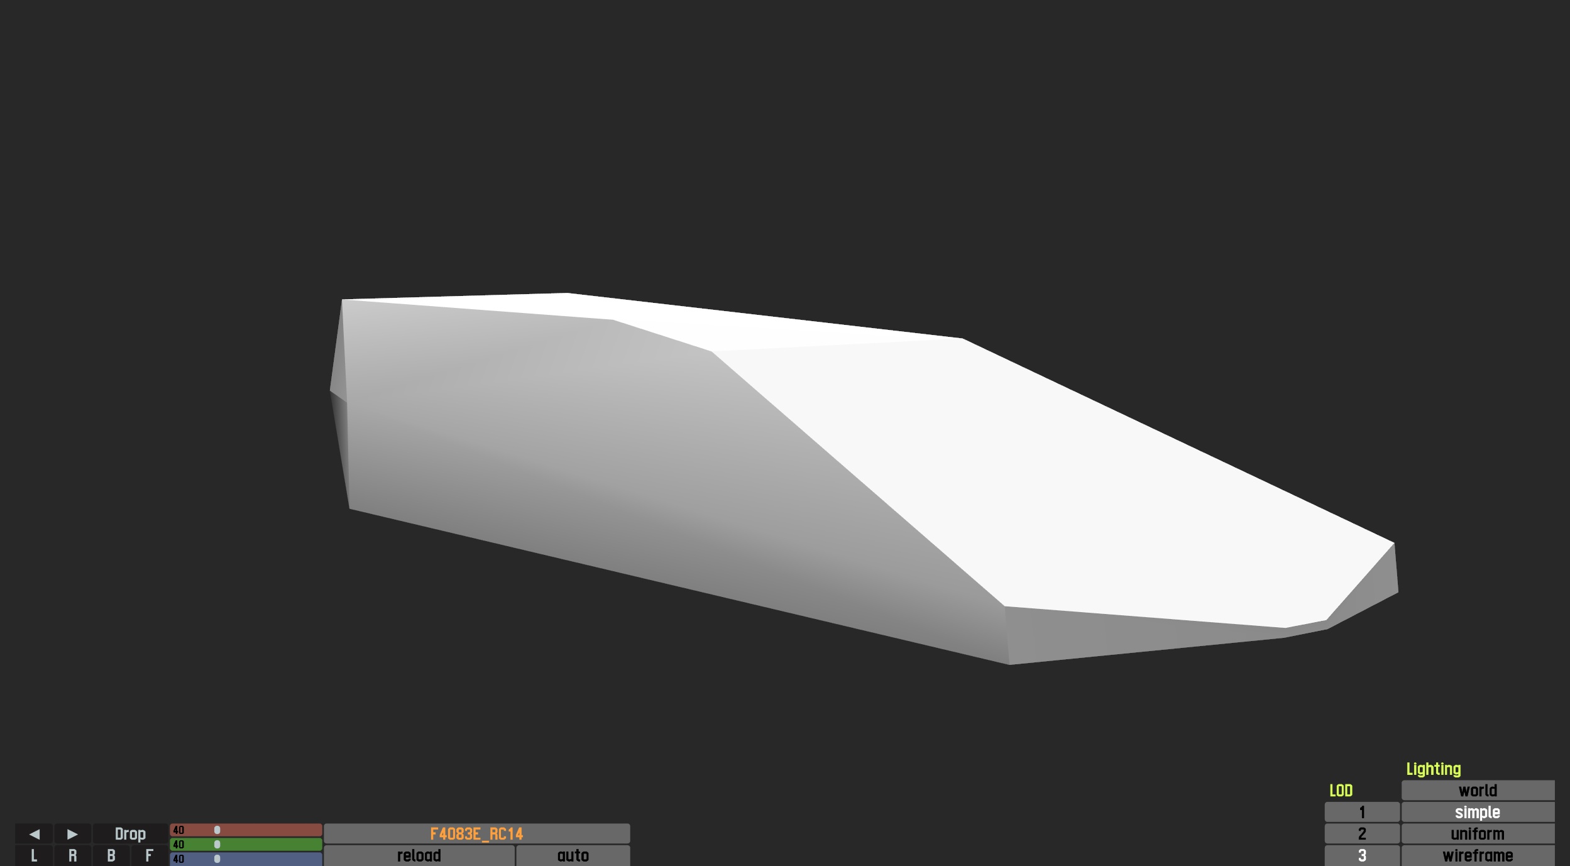This screenshot has height=866, width=1570.
Task: Select simple lighting mode
Action: (x=1478, y=812)
